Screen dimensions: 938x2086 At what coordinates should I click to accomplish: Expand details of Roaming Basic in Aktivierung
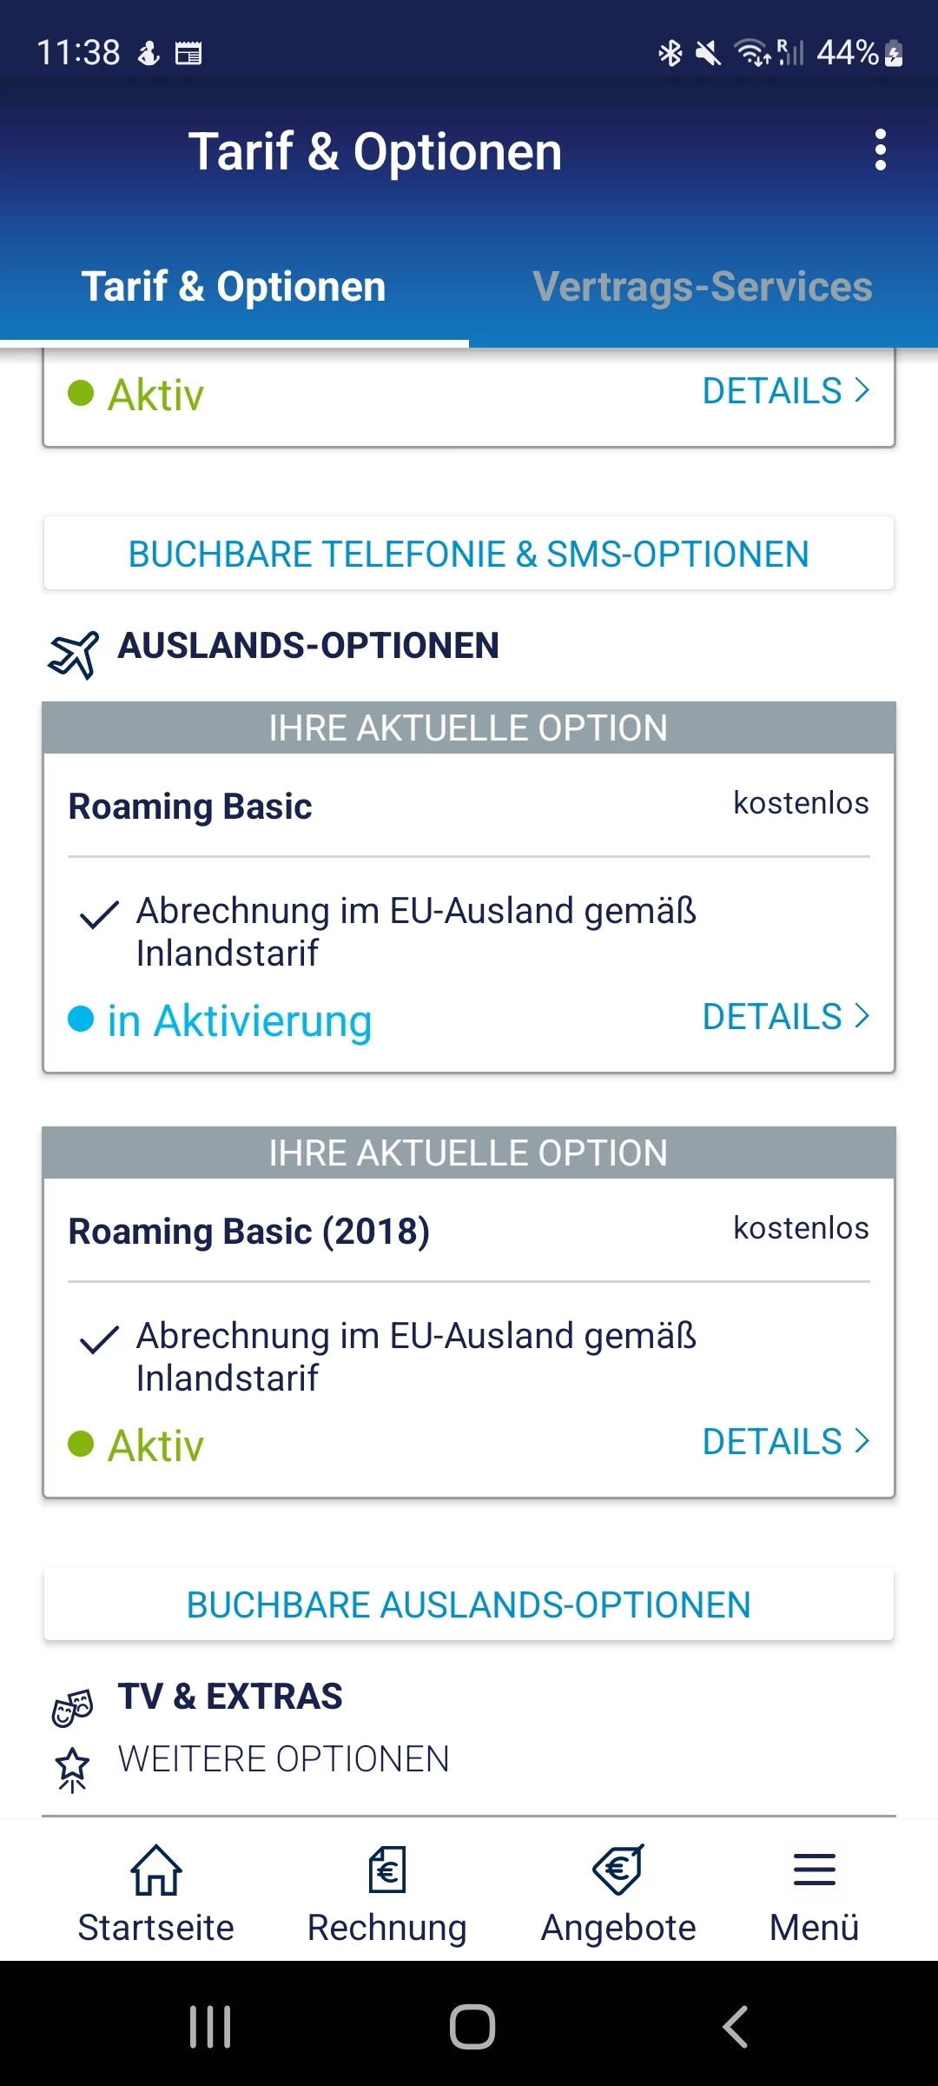click(x=785, y=1017)
